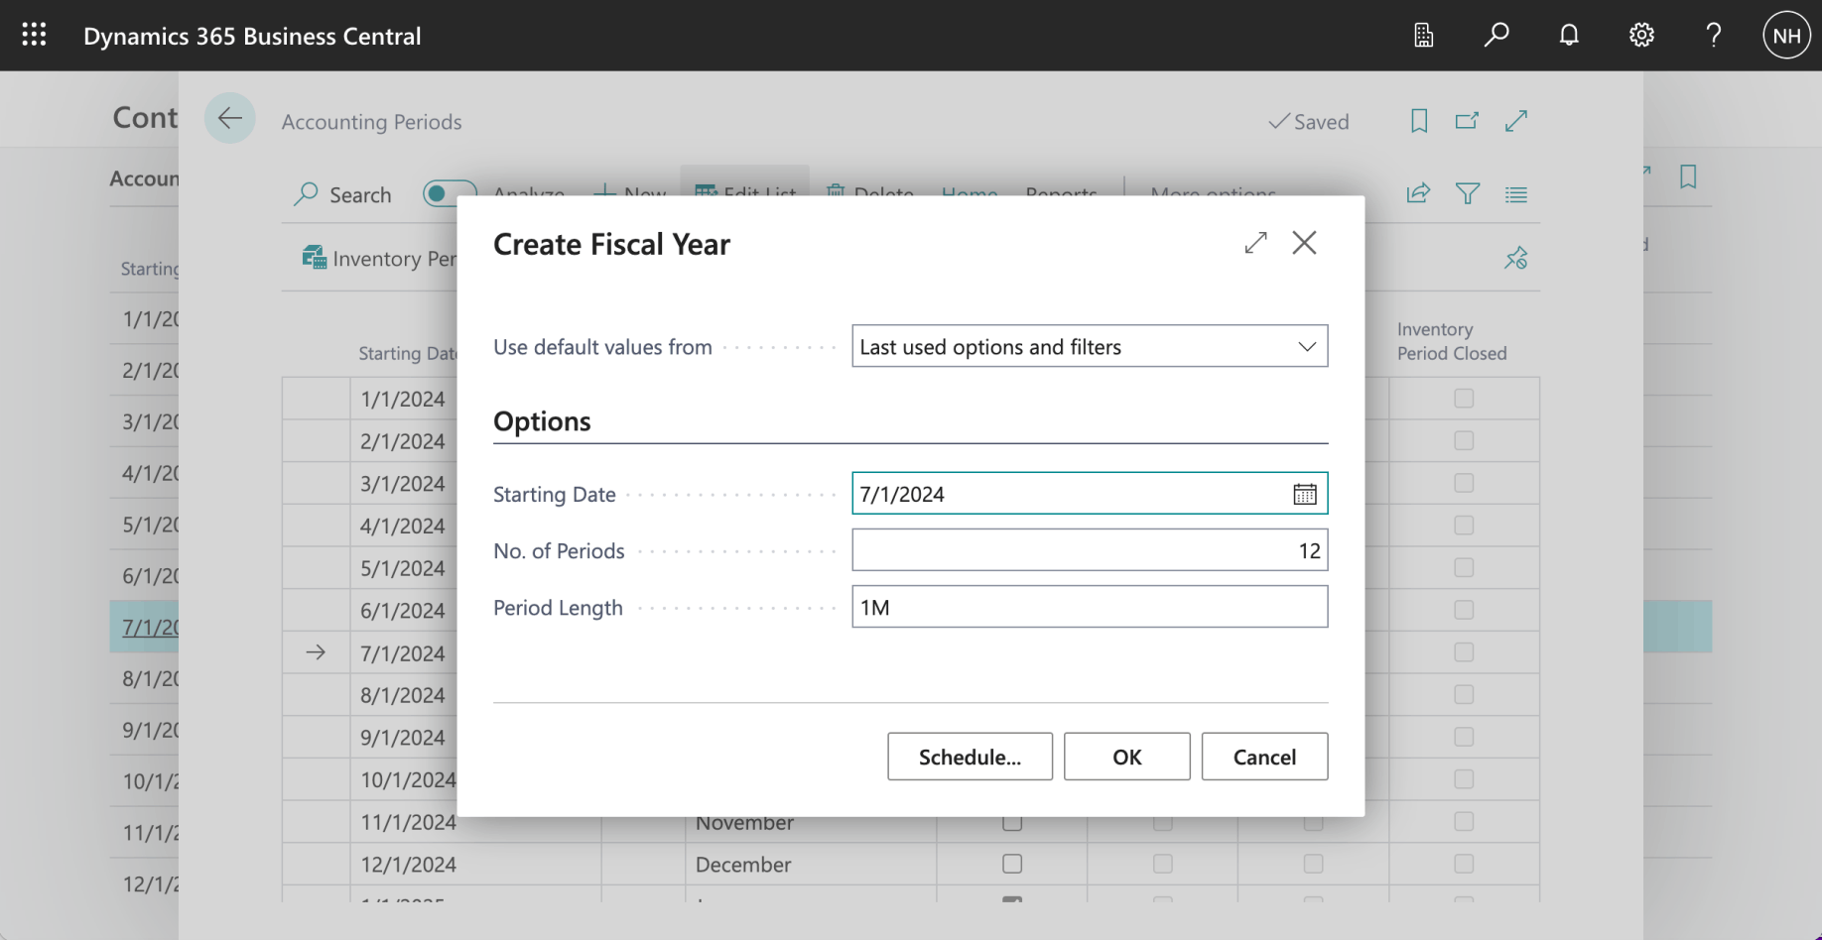The image size is (1822, 940).
Task: Click the search magnifier in top bar
Action: click(1497, 35)
